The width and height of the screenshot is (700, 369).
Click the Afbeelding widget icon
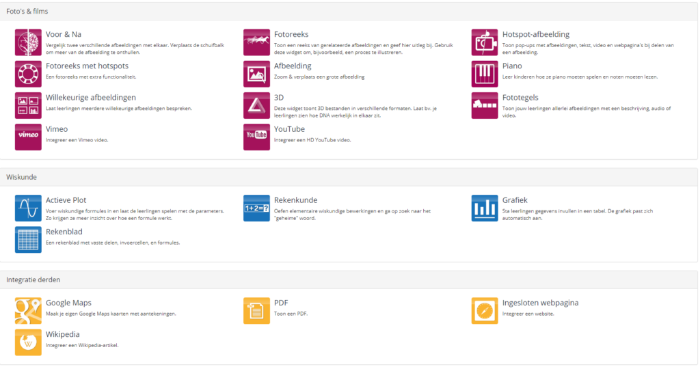pos(256,74)
